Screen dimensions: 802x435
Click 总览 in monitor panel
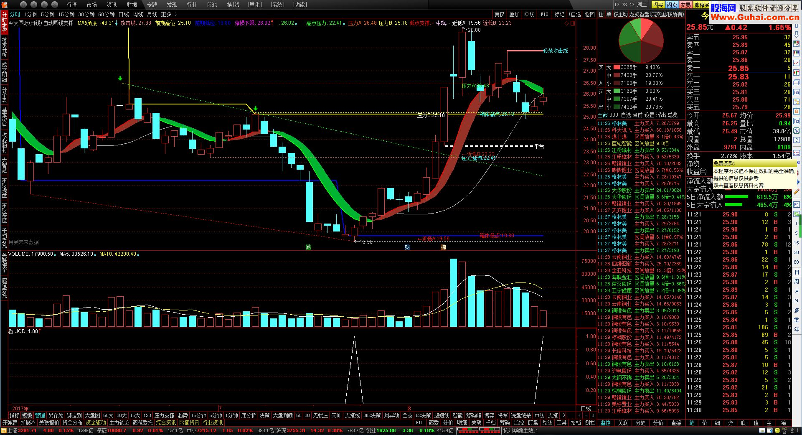(673, 115)
